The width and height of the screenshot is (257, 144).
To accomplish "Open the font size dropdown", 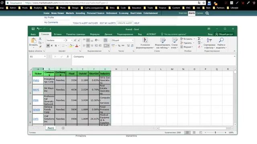I will coord(71,40).
